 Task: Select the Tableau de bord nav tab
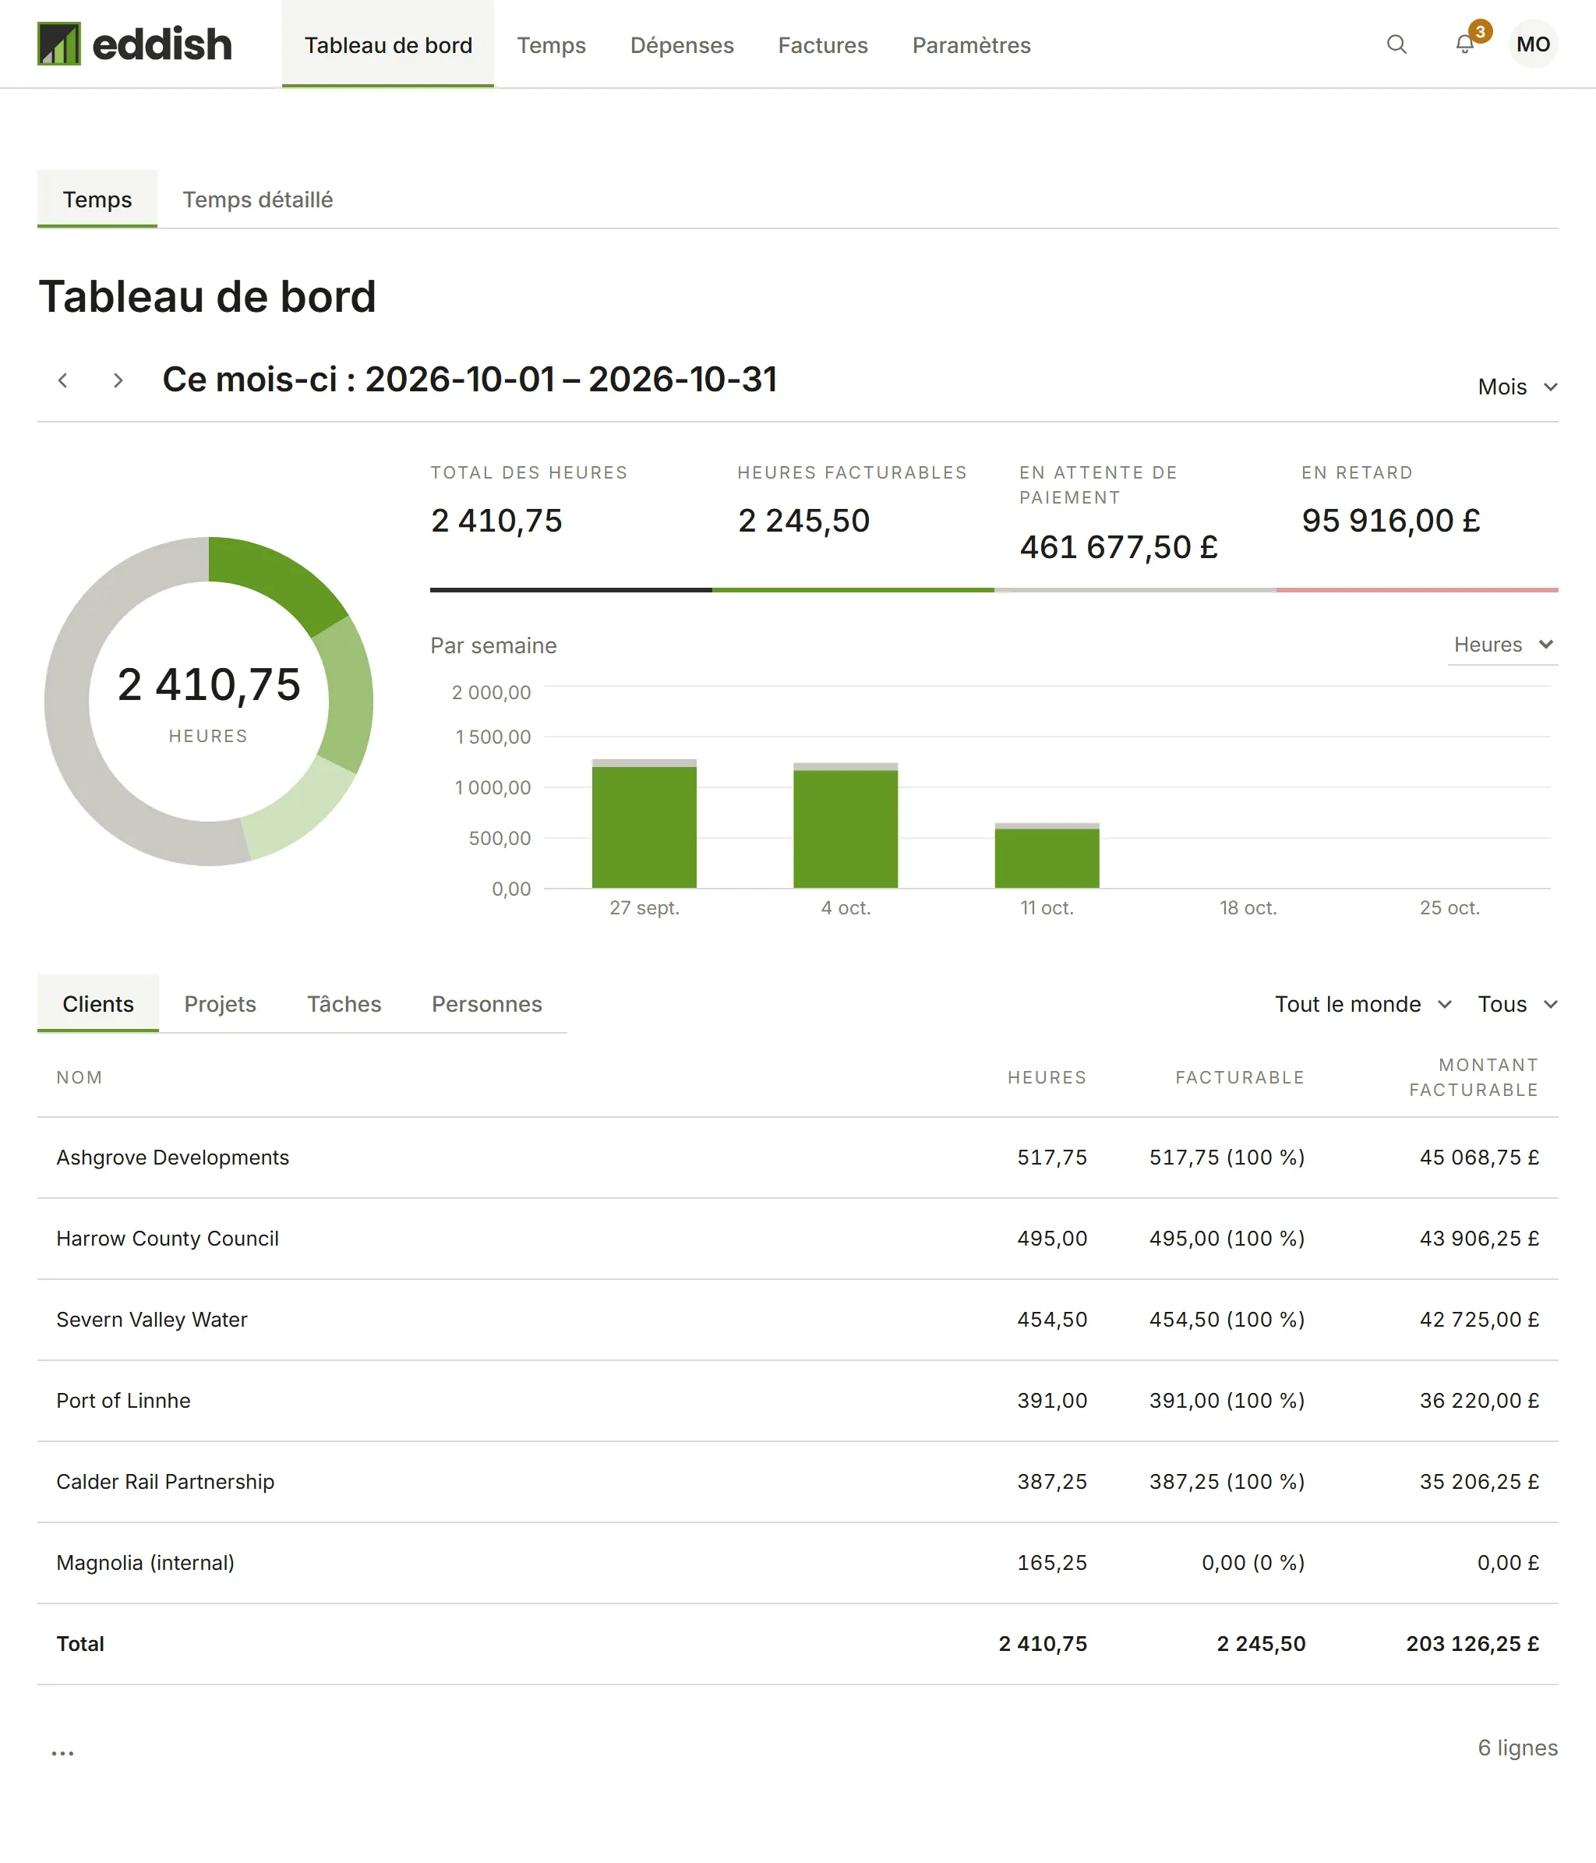pyautogui.click(x=388, y=45)
